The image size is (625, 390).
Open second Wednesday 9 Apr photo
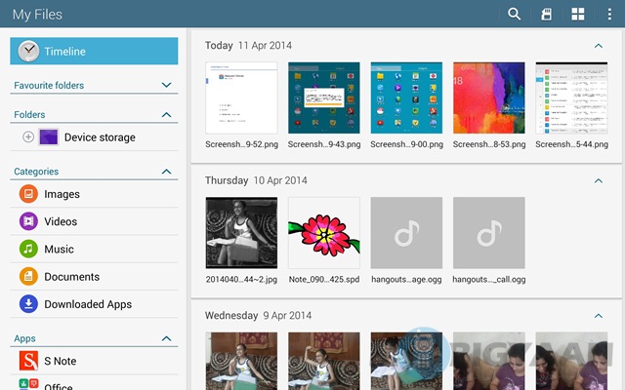(324, 361)
